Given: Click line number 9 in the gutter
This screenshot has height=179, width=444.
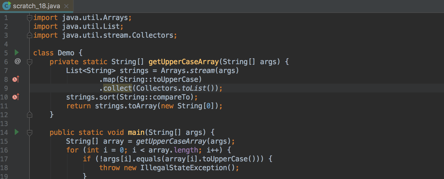Looking at the screenshot, I should pos(6,88).
